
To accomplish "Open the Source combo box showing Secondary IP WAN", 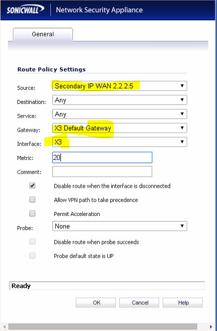I will (119, 86).
